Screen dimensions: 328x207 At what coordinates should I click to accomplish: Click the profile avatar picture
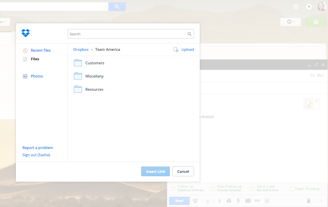click(x=322, y=7)
